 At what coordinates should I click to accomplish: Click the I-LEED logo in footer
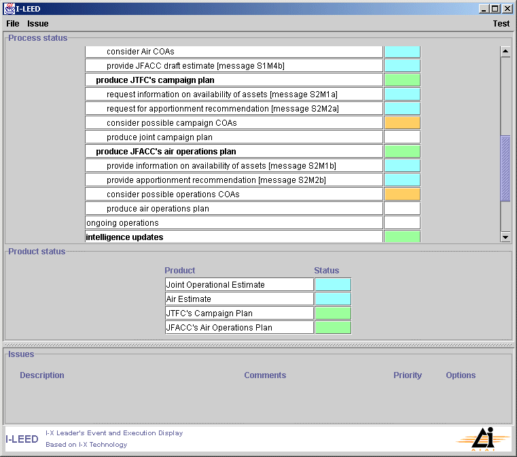pos(22,439)
